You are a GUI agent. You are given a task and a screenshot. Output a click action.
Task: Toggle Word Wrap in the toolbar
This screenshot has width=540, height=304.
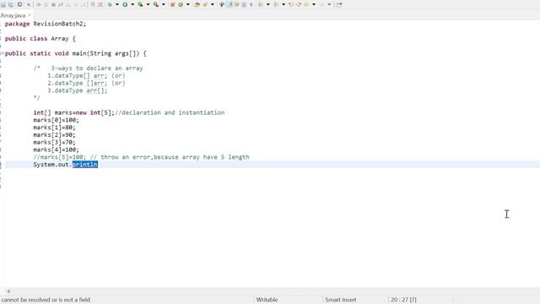pos(236,4)
